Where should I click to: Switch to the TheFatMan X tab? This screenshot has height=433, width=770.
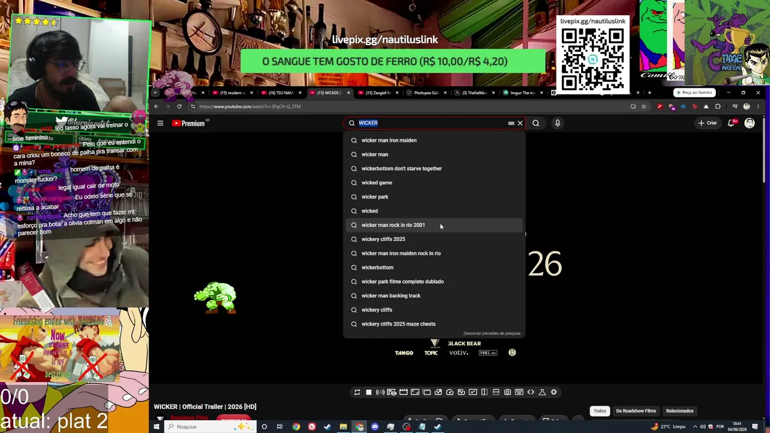(473, 93)
